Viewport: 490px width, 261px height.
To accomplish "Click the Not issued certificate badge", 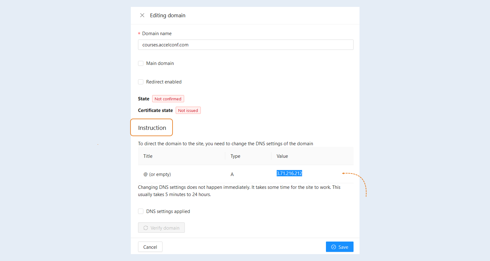I will 188,110.
